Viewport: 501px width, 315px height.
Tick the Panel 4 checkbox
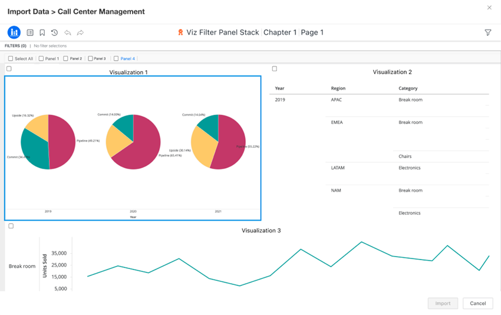coord(116,58)
